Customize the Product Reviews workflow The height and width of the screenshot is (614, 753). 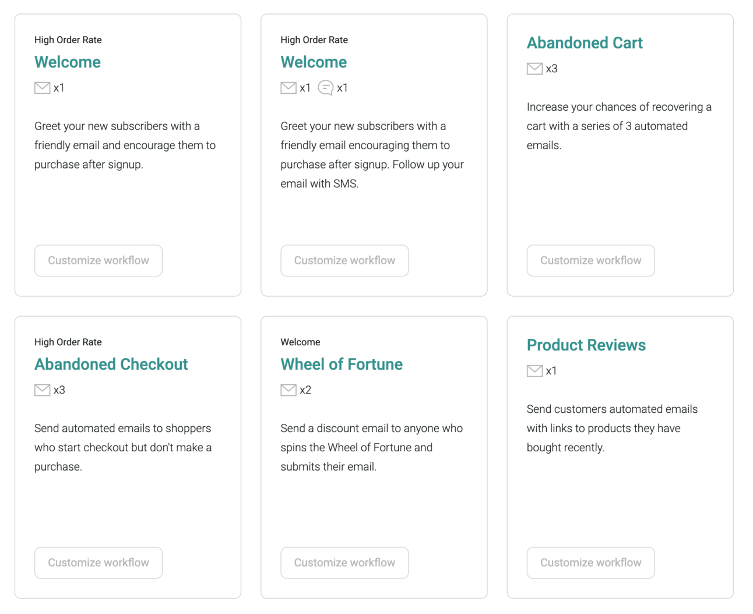pos(590,563)
